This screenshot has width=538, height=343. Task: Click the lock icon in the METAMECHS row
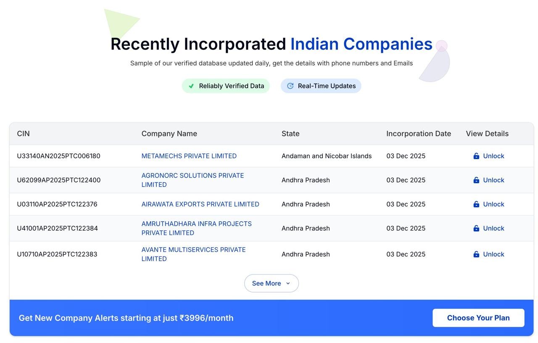[476, 156]
